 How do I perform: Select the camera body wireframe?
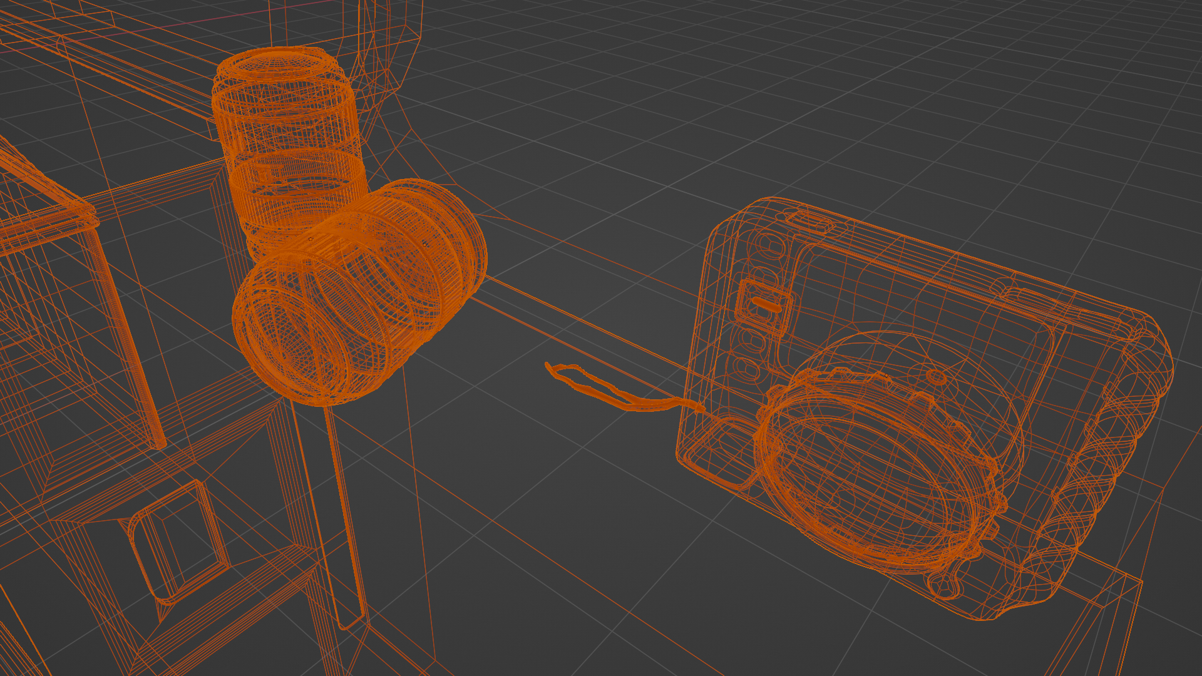click(x=924, y=408)
